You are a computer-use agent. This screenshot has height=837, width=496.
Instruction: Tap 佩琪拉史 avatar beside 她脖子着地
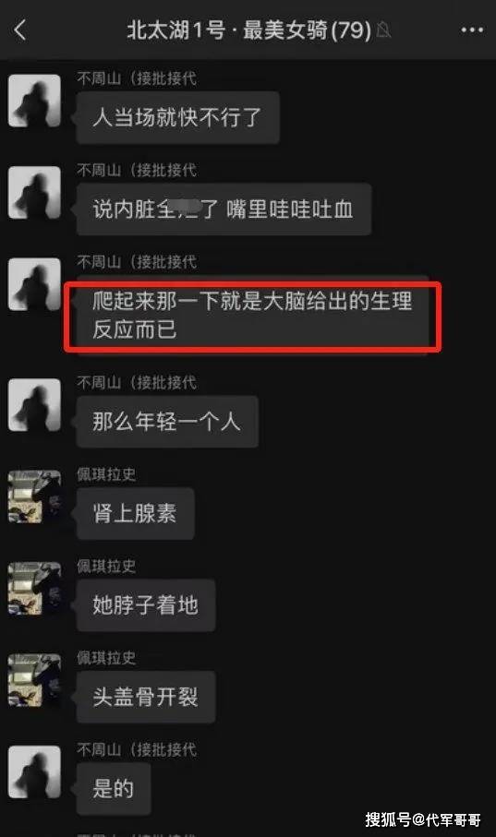[35, 589]
